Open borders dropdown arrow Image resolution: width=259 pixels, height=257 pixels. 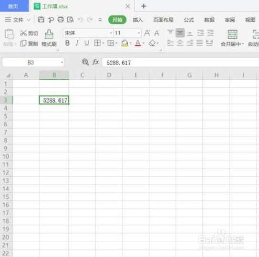(x=103, y=43)
